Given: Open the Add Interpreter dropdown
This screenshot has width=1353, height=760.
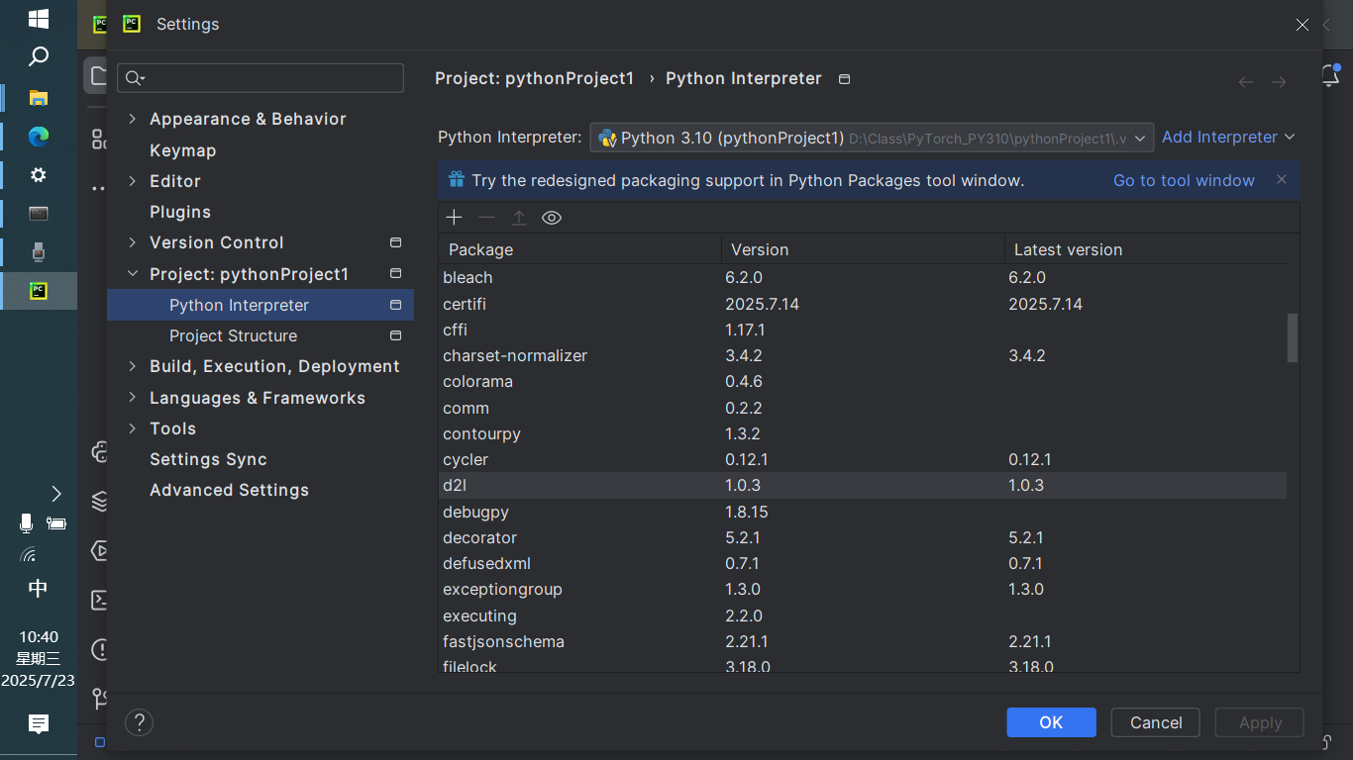Looking at the screenshot, I should (x=1228, y=138).
